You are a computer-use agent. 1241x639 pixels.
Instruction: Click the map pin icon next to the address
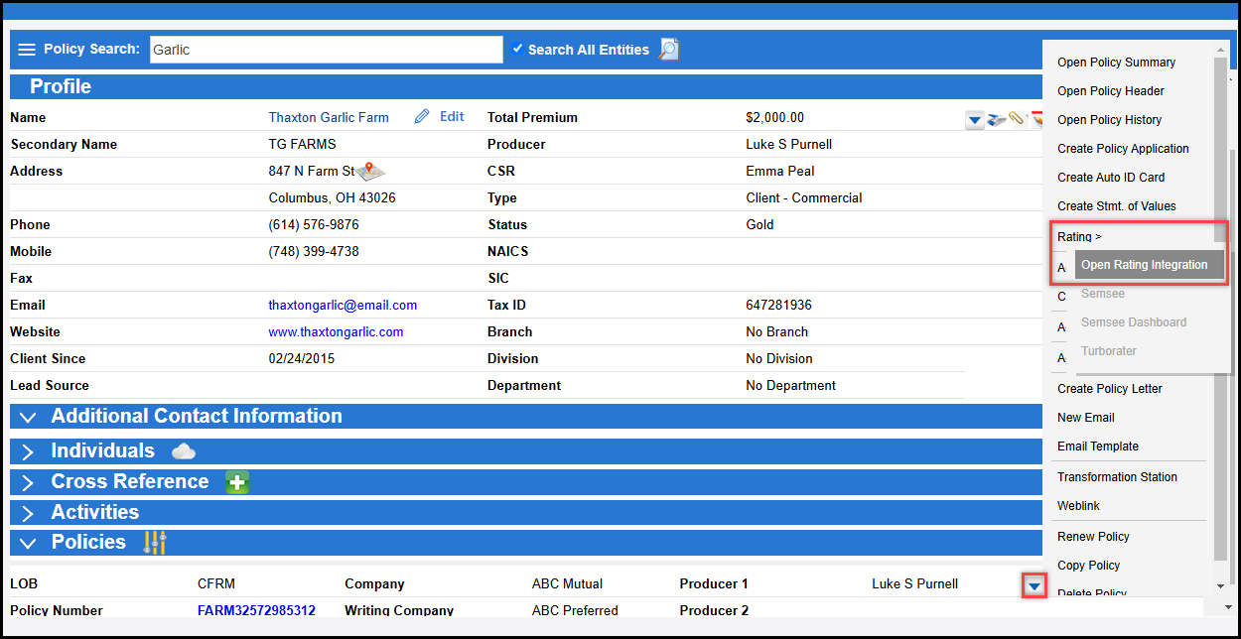click(x=368, y=170)
